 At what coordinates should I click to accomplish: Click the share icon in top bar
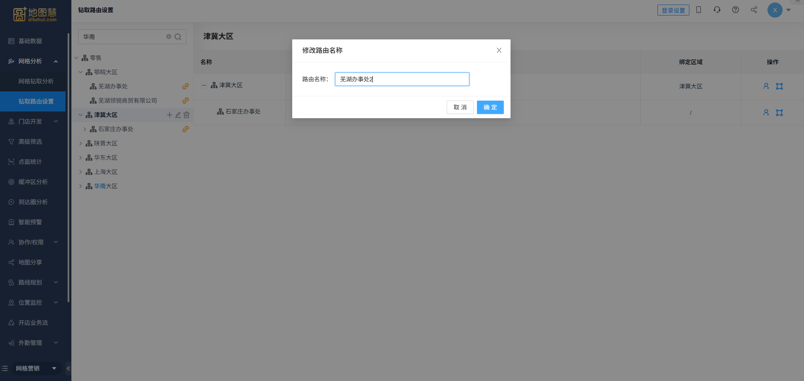(x=754, y=10)
